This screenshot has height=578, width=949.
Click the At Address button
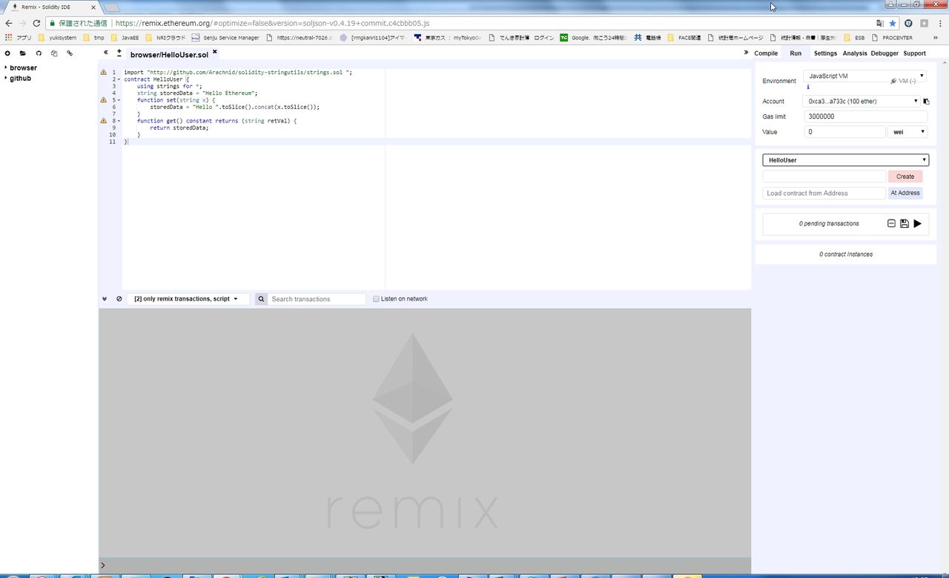coord(905,193)
